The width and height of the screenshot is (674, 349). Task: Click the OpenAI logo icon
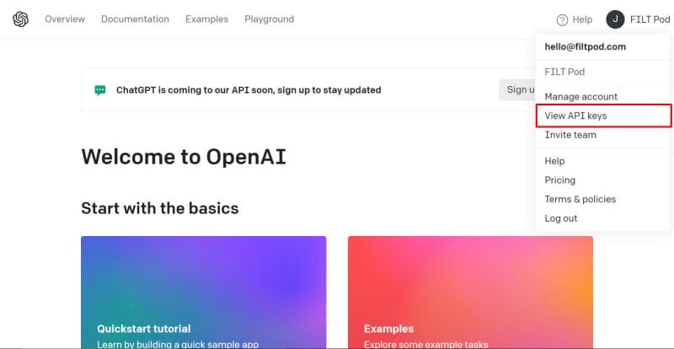point(20,19)
